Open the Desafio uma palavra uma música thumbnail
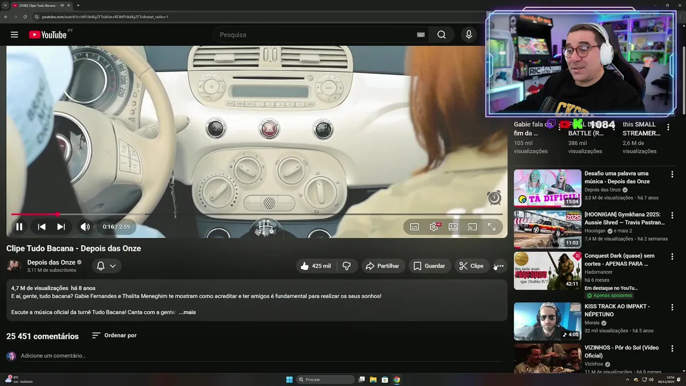Screen dimensions: 686x386 tap(548, 188)
